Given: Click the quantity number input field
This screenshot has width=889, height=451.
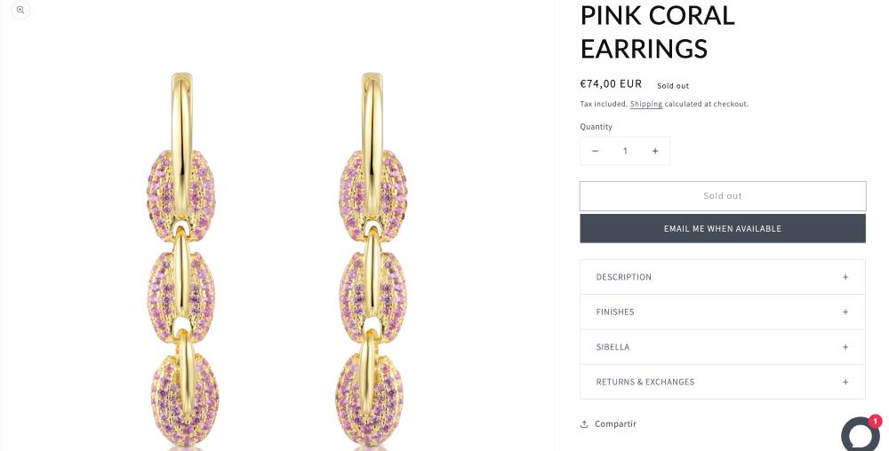Looking at the screenshot, I should 625,151.
